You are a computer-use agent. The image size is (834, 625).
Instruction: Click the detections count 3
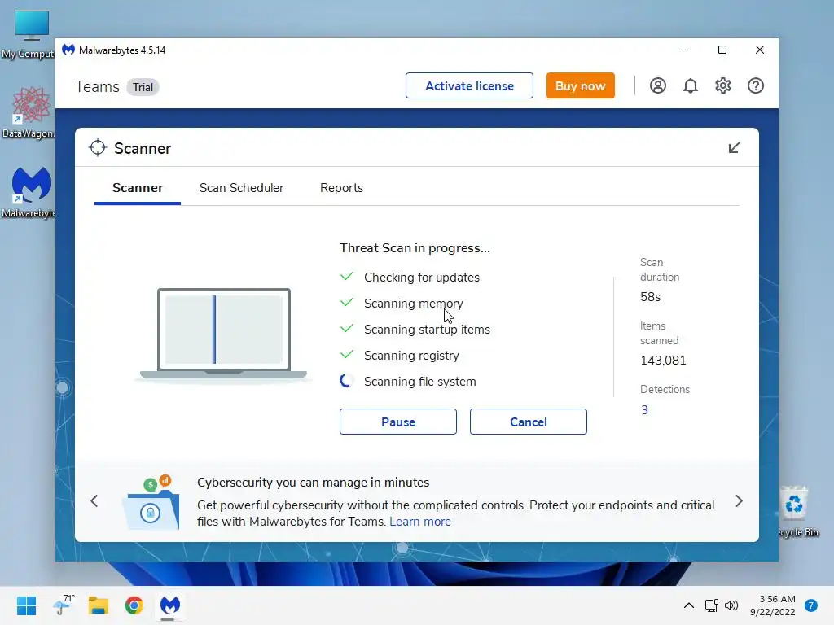pyautogui.click(x=644, y=410)
